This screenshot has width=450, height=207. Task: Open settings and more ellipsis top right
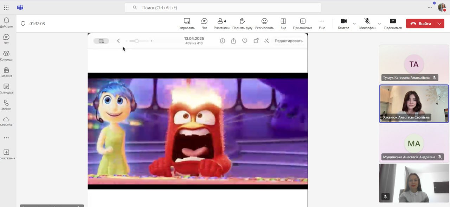[x=430, y=7]
